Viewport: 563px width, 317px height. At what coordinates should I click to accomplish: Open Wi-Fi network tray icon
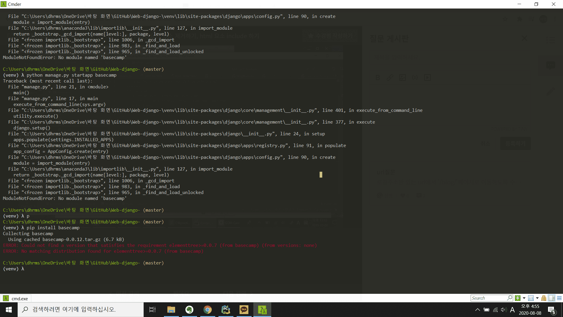coord(496,310)
